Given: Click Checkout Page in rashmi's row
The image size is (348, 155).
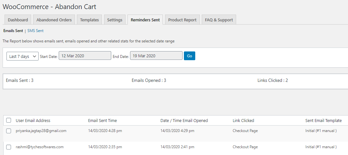Looking at the screenshot, I should [245, 147].
